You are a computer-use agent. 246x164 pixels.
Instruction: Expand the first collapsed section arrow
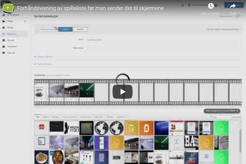click(35, 57)
